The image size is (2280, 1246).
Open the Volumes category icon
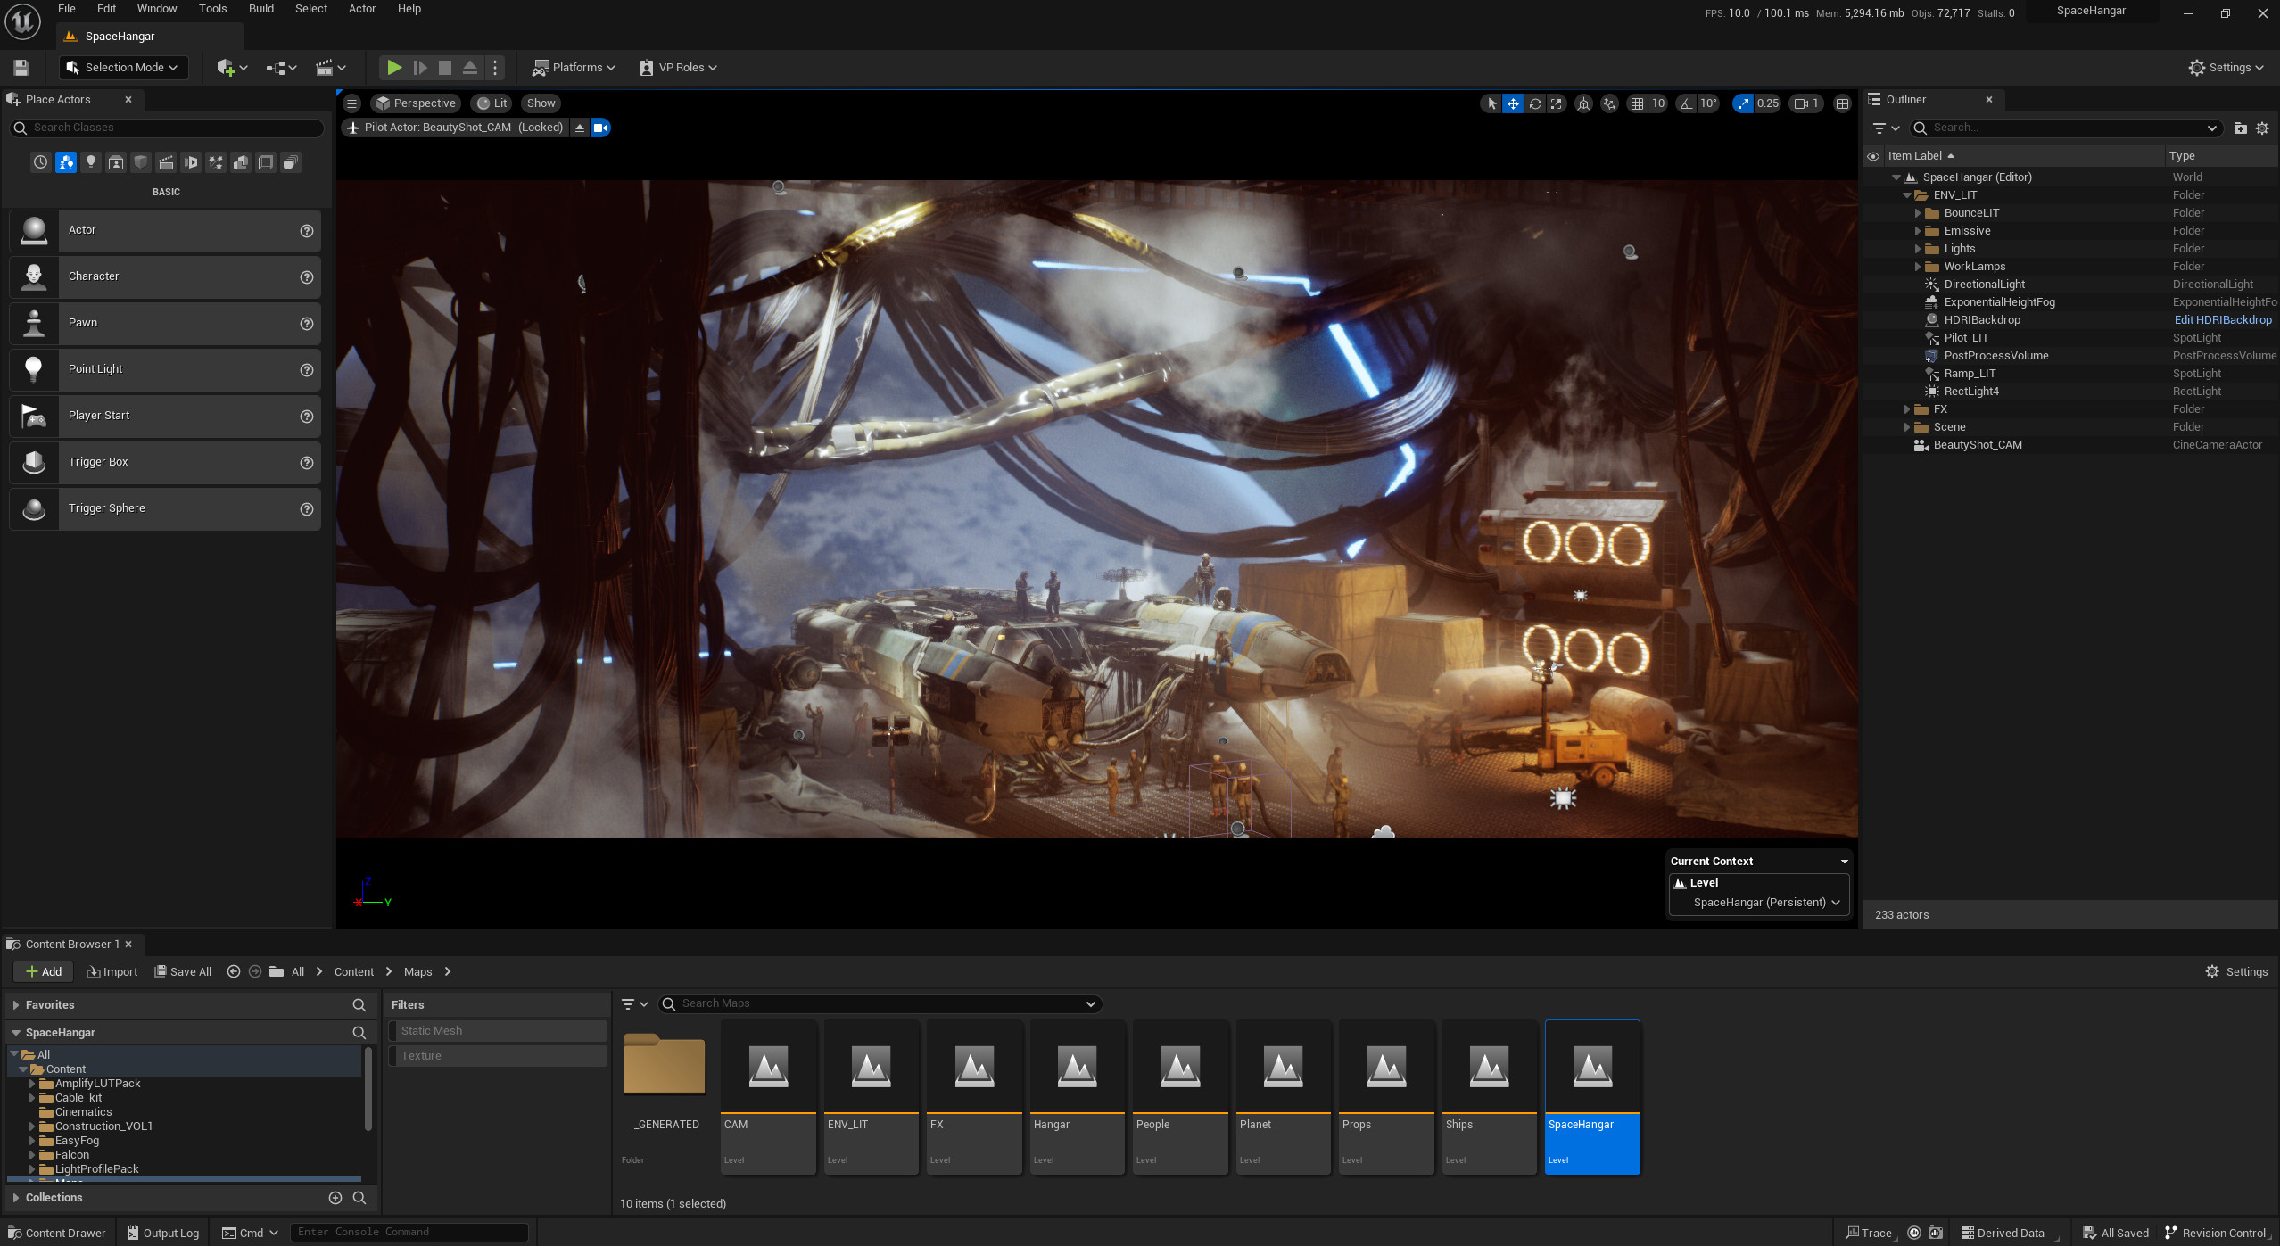pyautogui.click(x=265, y=162)
